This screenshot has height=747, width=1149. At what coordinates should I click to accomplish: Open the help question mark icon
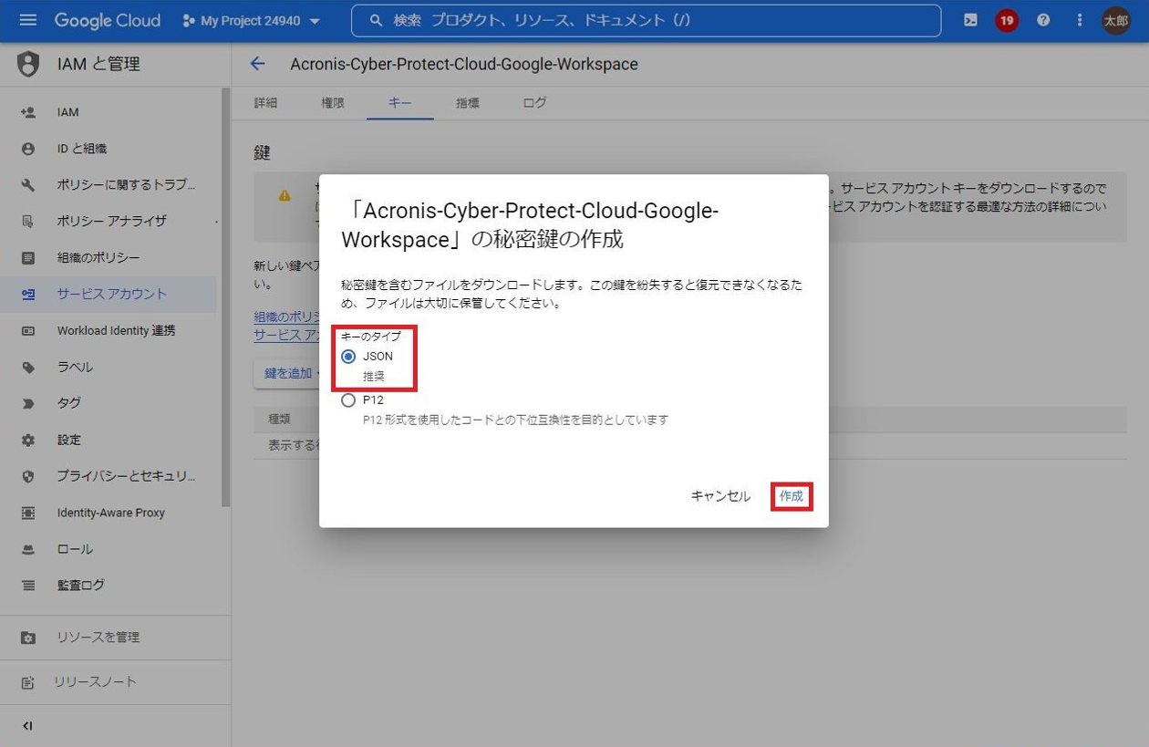(x=1043, y=20)
